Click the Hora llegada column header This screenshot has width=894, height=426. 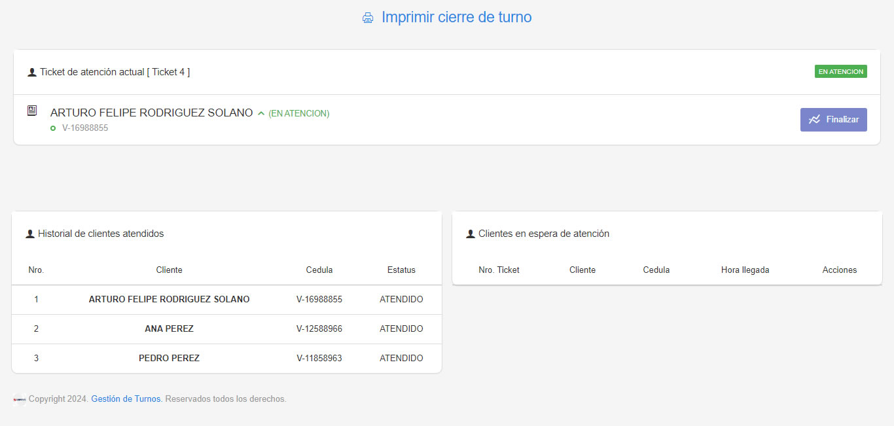[x=745, y=270]
